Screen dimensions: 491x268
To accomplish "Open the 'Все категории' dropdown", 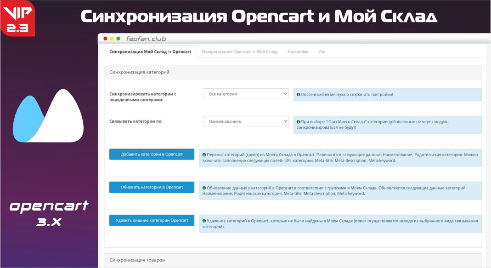I will (246, 94).
